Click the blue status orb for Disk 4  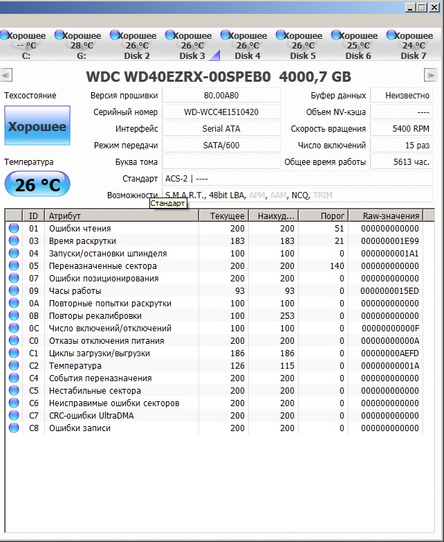(x=225, y=35)
